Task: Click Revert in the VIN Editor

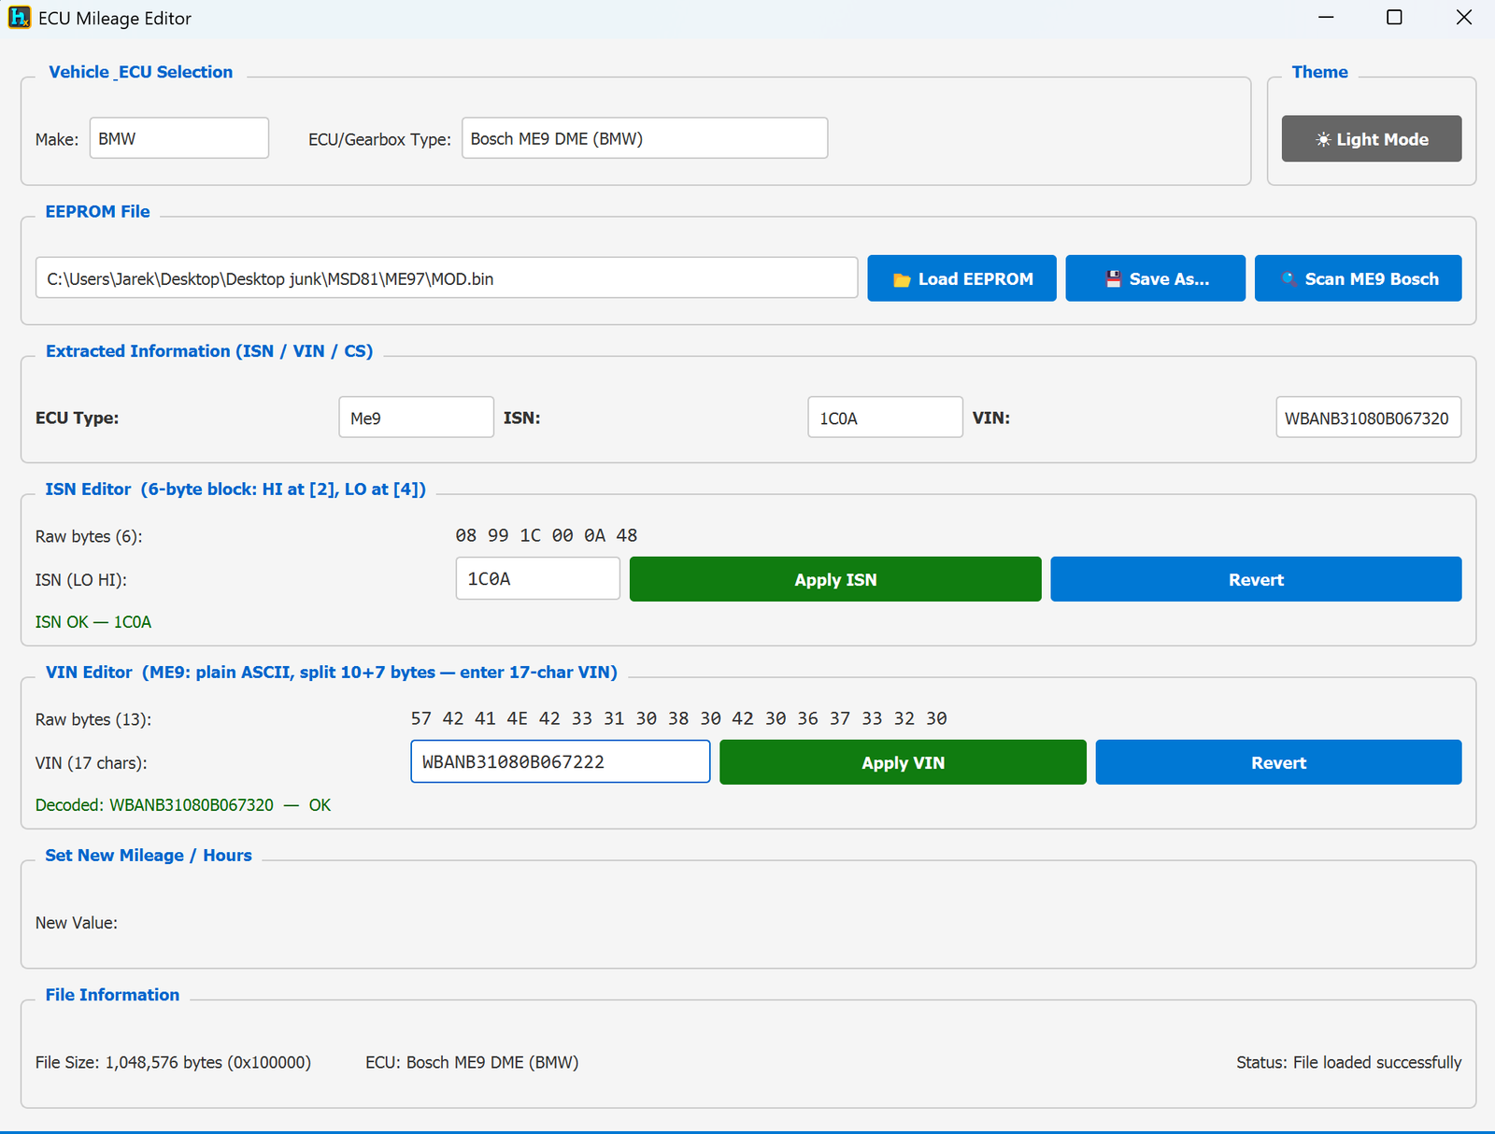Action: click(x=1278, y=762)
